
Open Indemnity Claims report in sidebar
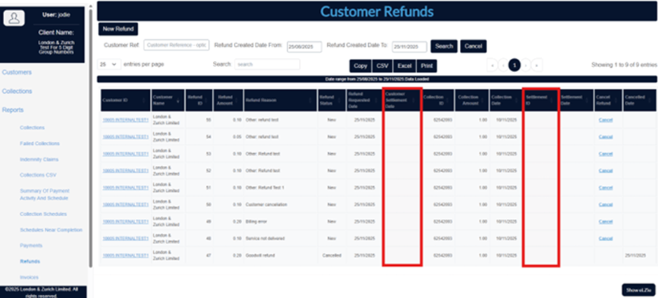click(39, 159)
